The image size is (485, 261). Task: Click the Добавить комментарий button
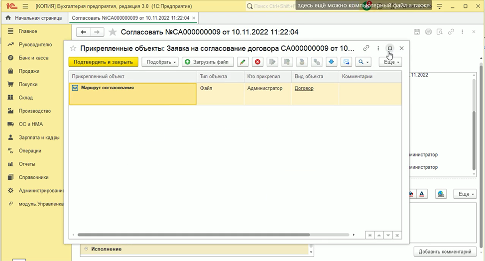coord(445,252)
